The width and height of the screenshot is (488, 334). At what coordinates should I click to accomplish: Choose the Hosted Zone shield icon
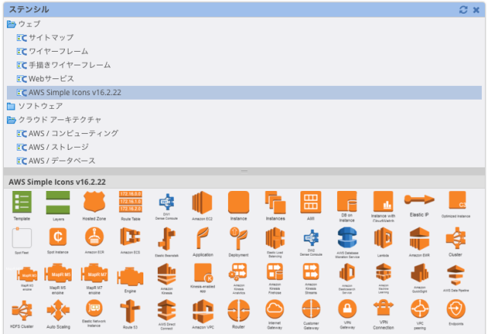click(95, 202)
